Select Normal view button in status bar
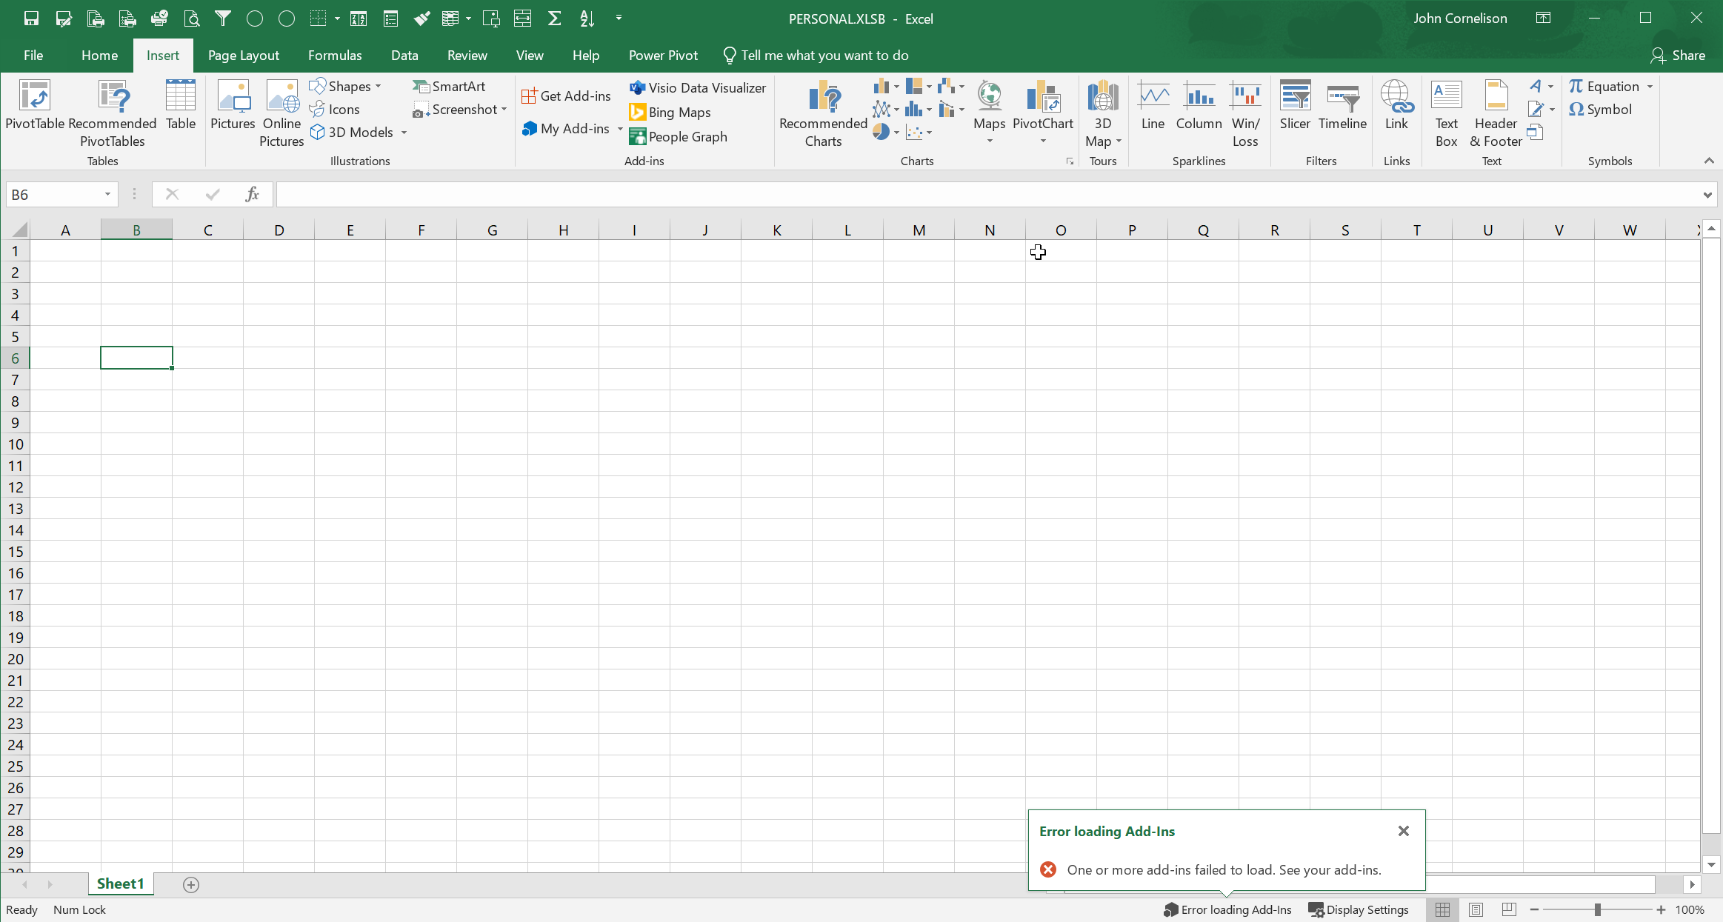 tap(1442, 909)
